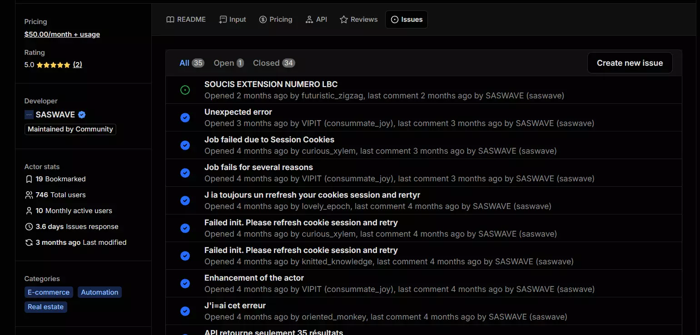
Task: Click the SASWAVE developer avatar
Action: tap(29, 115)
